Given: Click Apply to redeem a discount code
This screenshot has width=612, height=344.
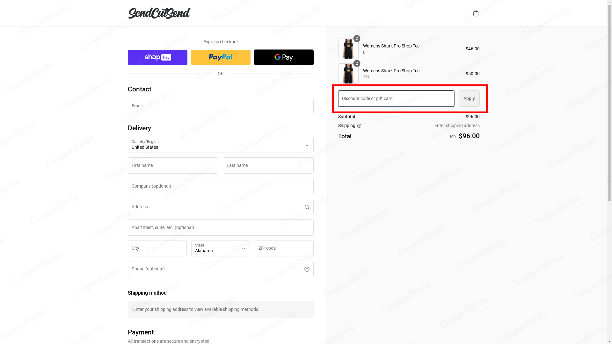Looking at the screenshot, I should click(469, 98).
